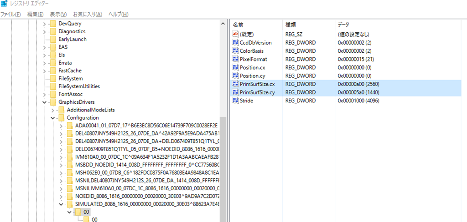Click the Position.cy DWORD icon
This screenshot has height=222, width=467.
point(235,76)
